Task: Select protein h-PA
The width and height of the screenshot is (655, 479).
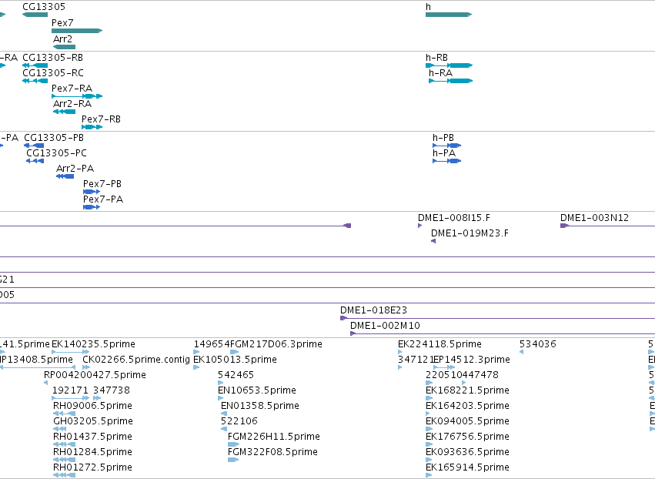Action: pyautogui.click(x=447, y=161)
